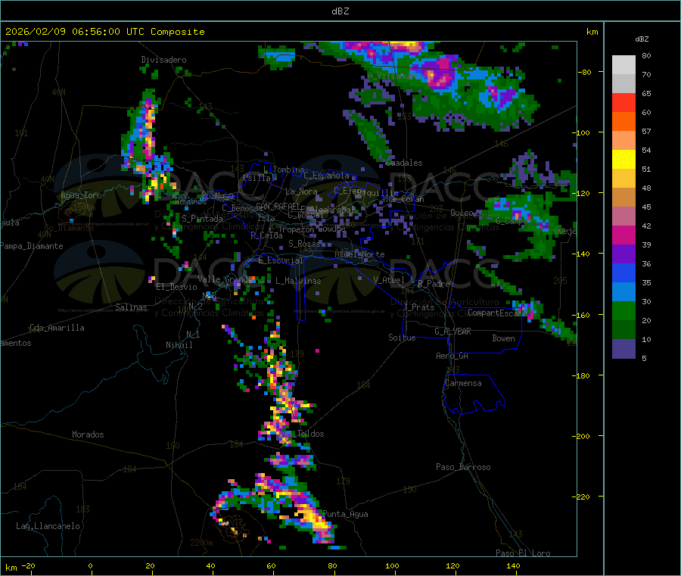The width and height of the screenshot is (681, 576).
Task: Click the Divisadero map label
Action: (163, 60)
